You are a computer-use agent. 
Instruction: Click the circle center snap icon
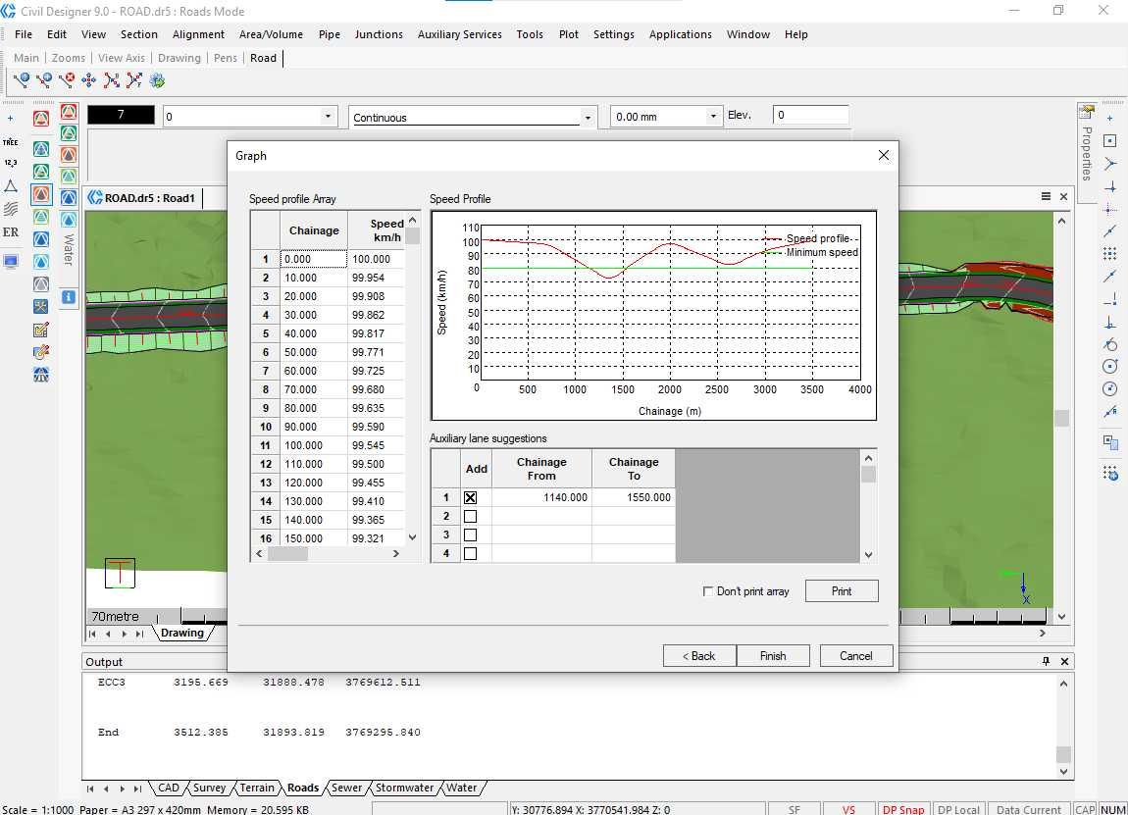[1110, 366]
